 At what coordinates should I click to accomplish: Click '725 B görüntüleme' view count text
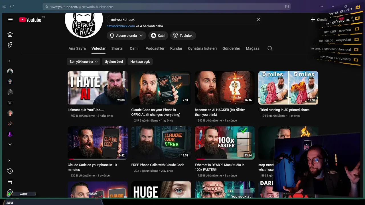pos(210,176)
